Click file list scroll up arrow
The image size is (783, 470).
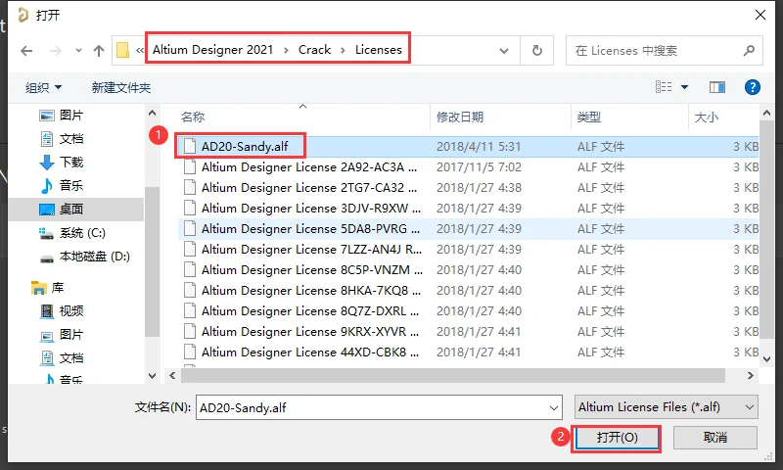[x=767, y=114]
